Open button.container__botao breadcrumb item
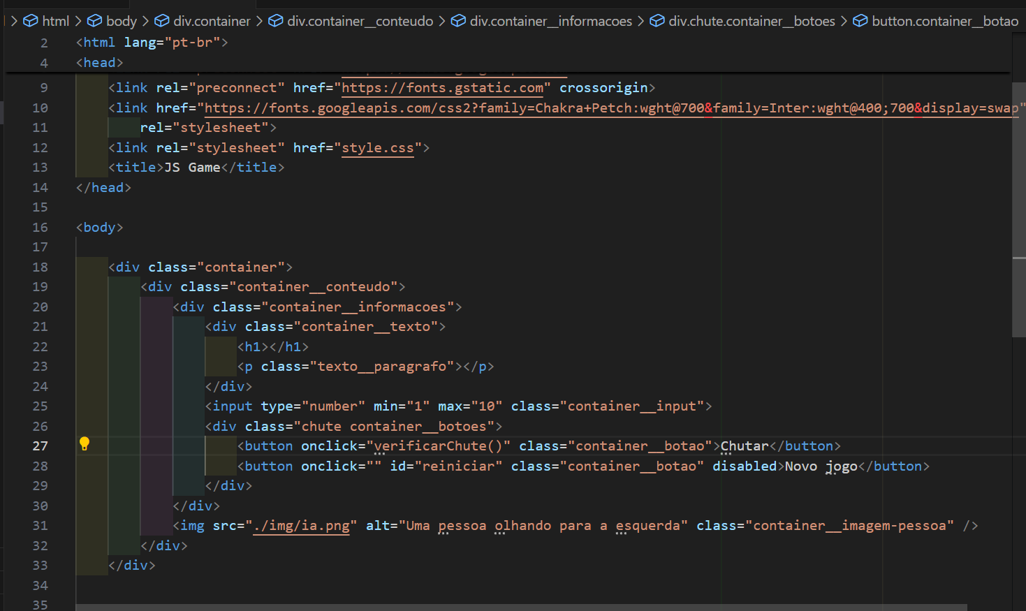This screenshot has height=611, width=1026. tap(945, 21)
